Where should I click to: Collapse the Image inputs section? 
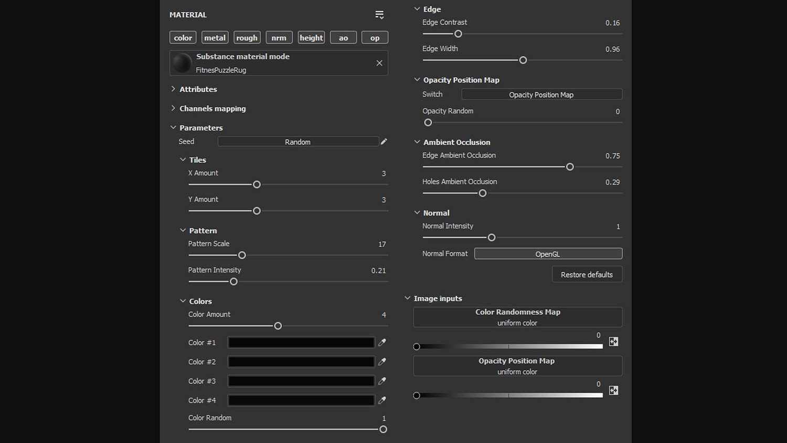[408, 298]
